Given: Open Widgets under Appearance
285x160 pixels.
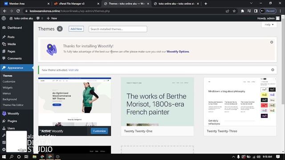Looking at the screenshot, I should [8, 88].
